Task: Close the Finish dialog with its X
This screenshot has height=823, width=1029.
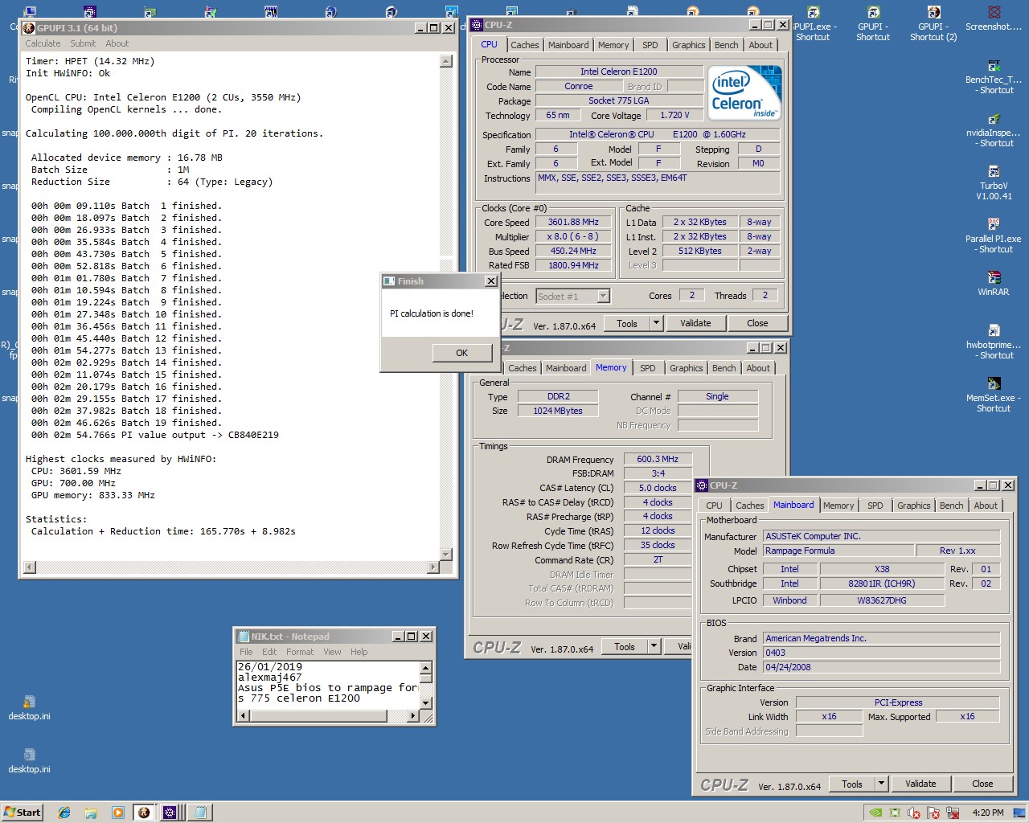Action: coord(490,281)
